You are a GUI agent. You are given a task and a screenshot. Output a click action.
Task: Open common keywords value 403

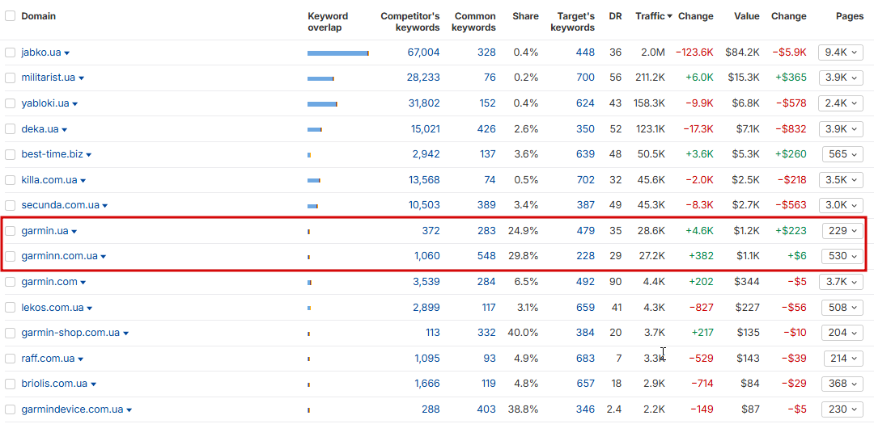[x=486, y=409]
